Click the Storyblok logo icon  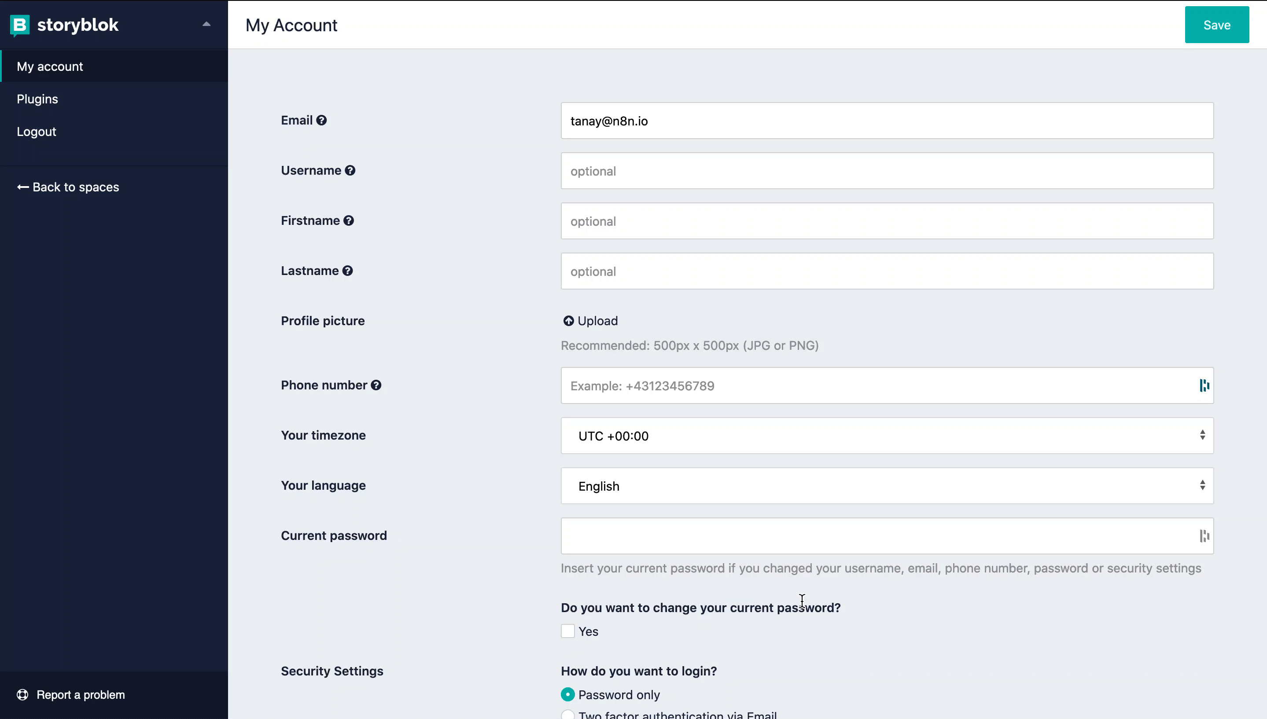pyautogui.click(x=19, y=24)
